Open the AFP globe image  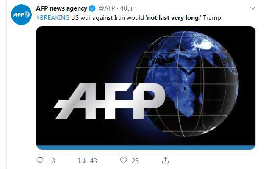pos(146,88)
